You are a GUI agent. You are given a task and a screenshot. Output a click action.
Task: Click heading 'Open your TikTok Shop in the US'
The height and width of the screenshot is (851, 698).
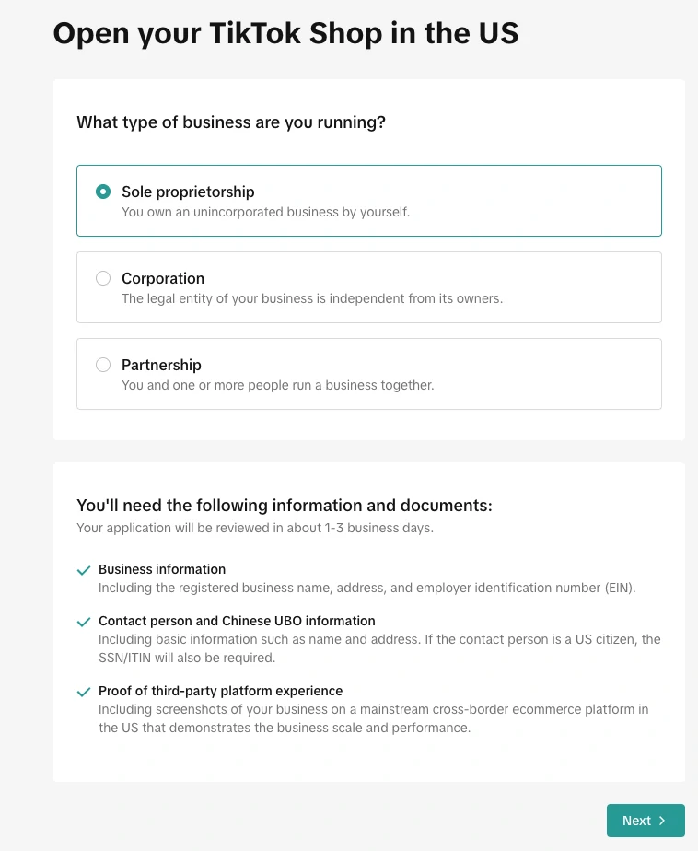click(285, 33)
